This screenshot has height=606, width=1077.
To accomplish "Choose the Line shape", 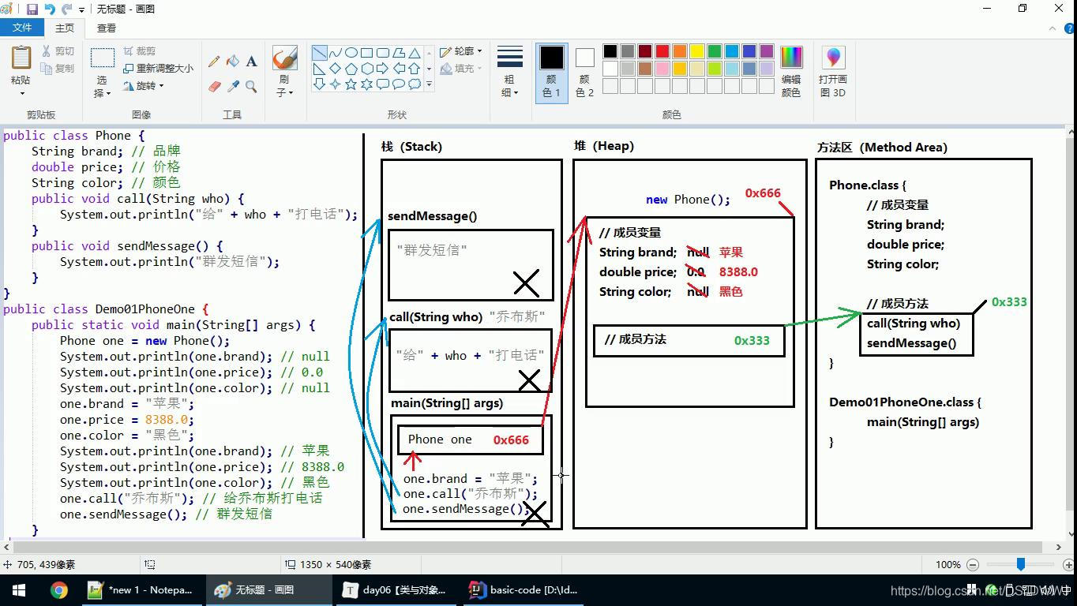I will [x=319, y=53].
